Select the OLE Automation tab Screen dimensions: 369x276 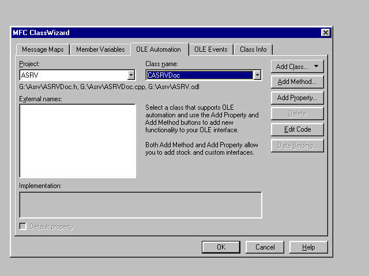pyautogui.click(x=159, y=49)
